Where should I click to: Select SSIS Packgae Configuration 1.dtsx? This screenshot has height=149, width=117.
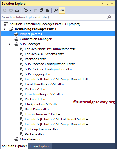pos(50,64)
